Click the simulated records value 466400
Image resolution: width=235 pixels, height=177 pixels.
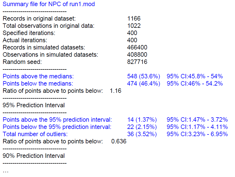(137, 48)
